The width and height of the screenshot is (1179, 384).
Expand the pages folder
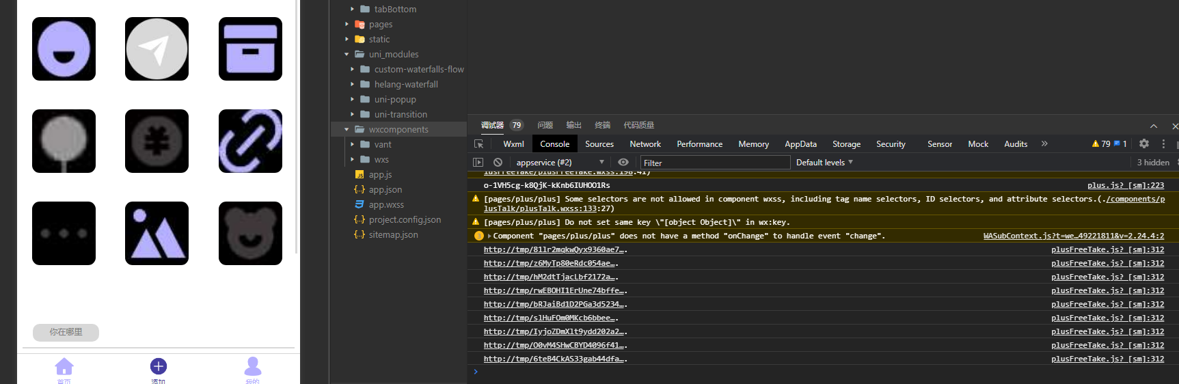pyautogui.click(x=347, y=24)
